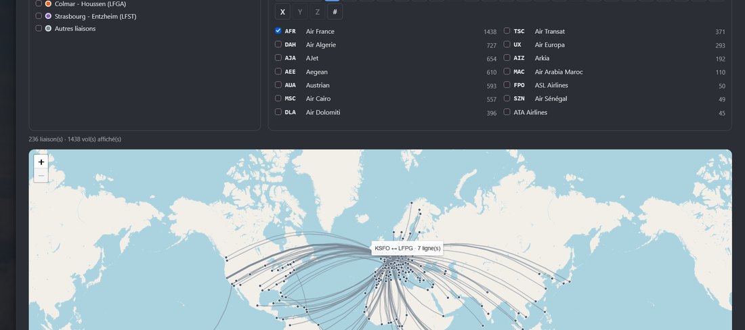Click the gray Autres liaisons color dot
The height and width of the screenshot is (330, 745).
coord(49,28)
